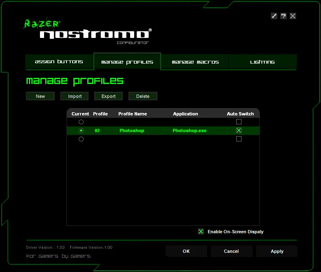Create a New profile
The image size is (321, 272).
tap(40, 96)
